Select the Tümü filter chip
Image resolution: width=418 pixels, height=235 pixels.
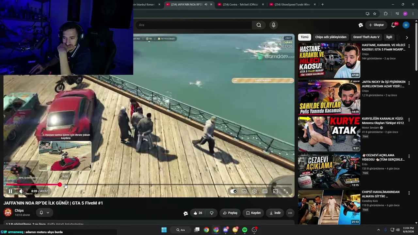point(304,37)
